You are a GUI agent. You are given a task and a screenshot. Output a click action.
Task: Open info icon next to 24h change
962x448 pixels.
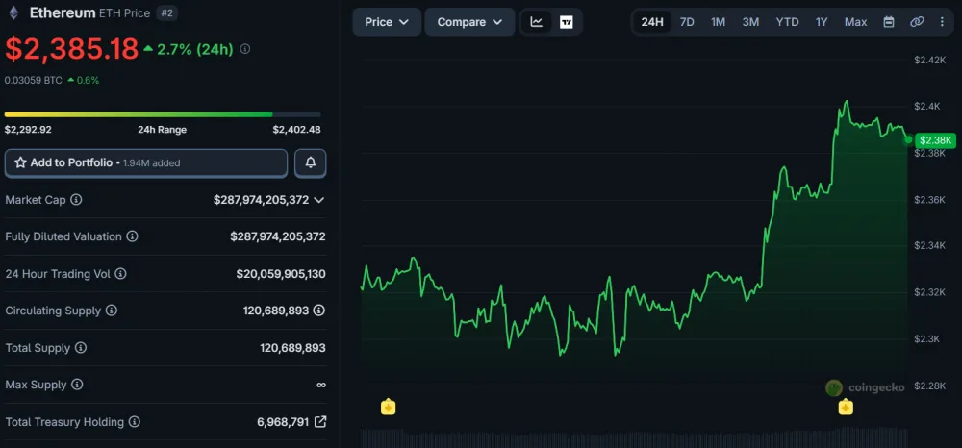pyautogui.click(x=244, y=49)
